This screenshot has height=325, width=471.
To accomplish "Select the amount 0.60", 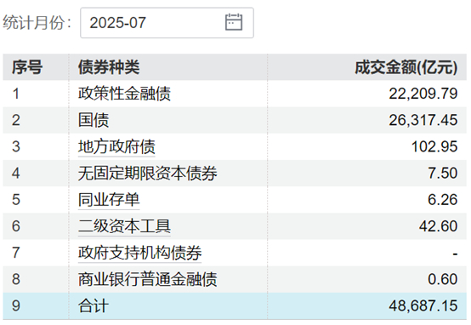I will point(443,279).
